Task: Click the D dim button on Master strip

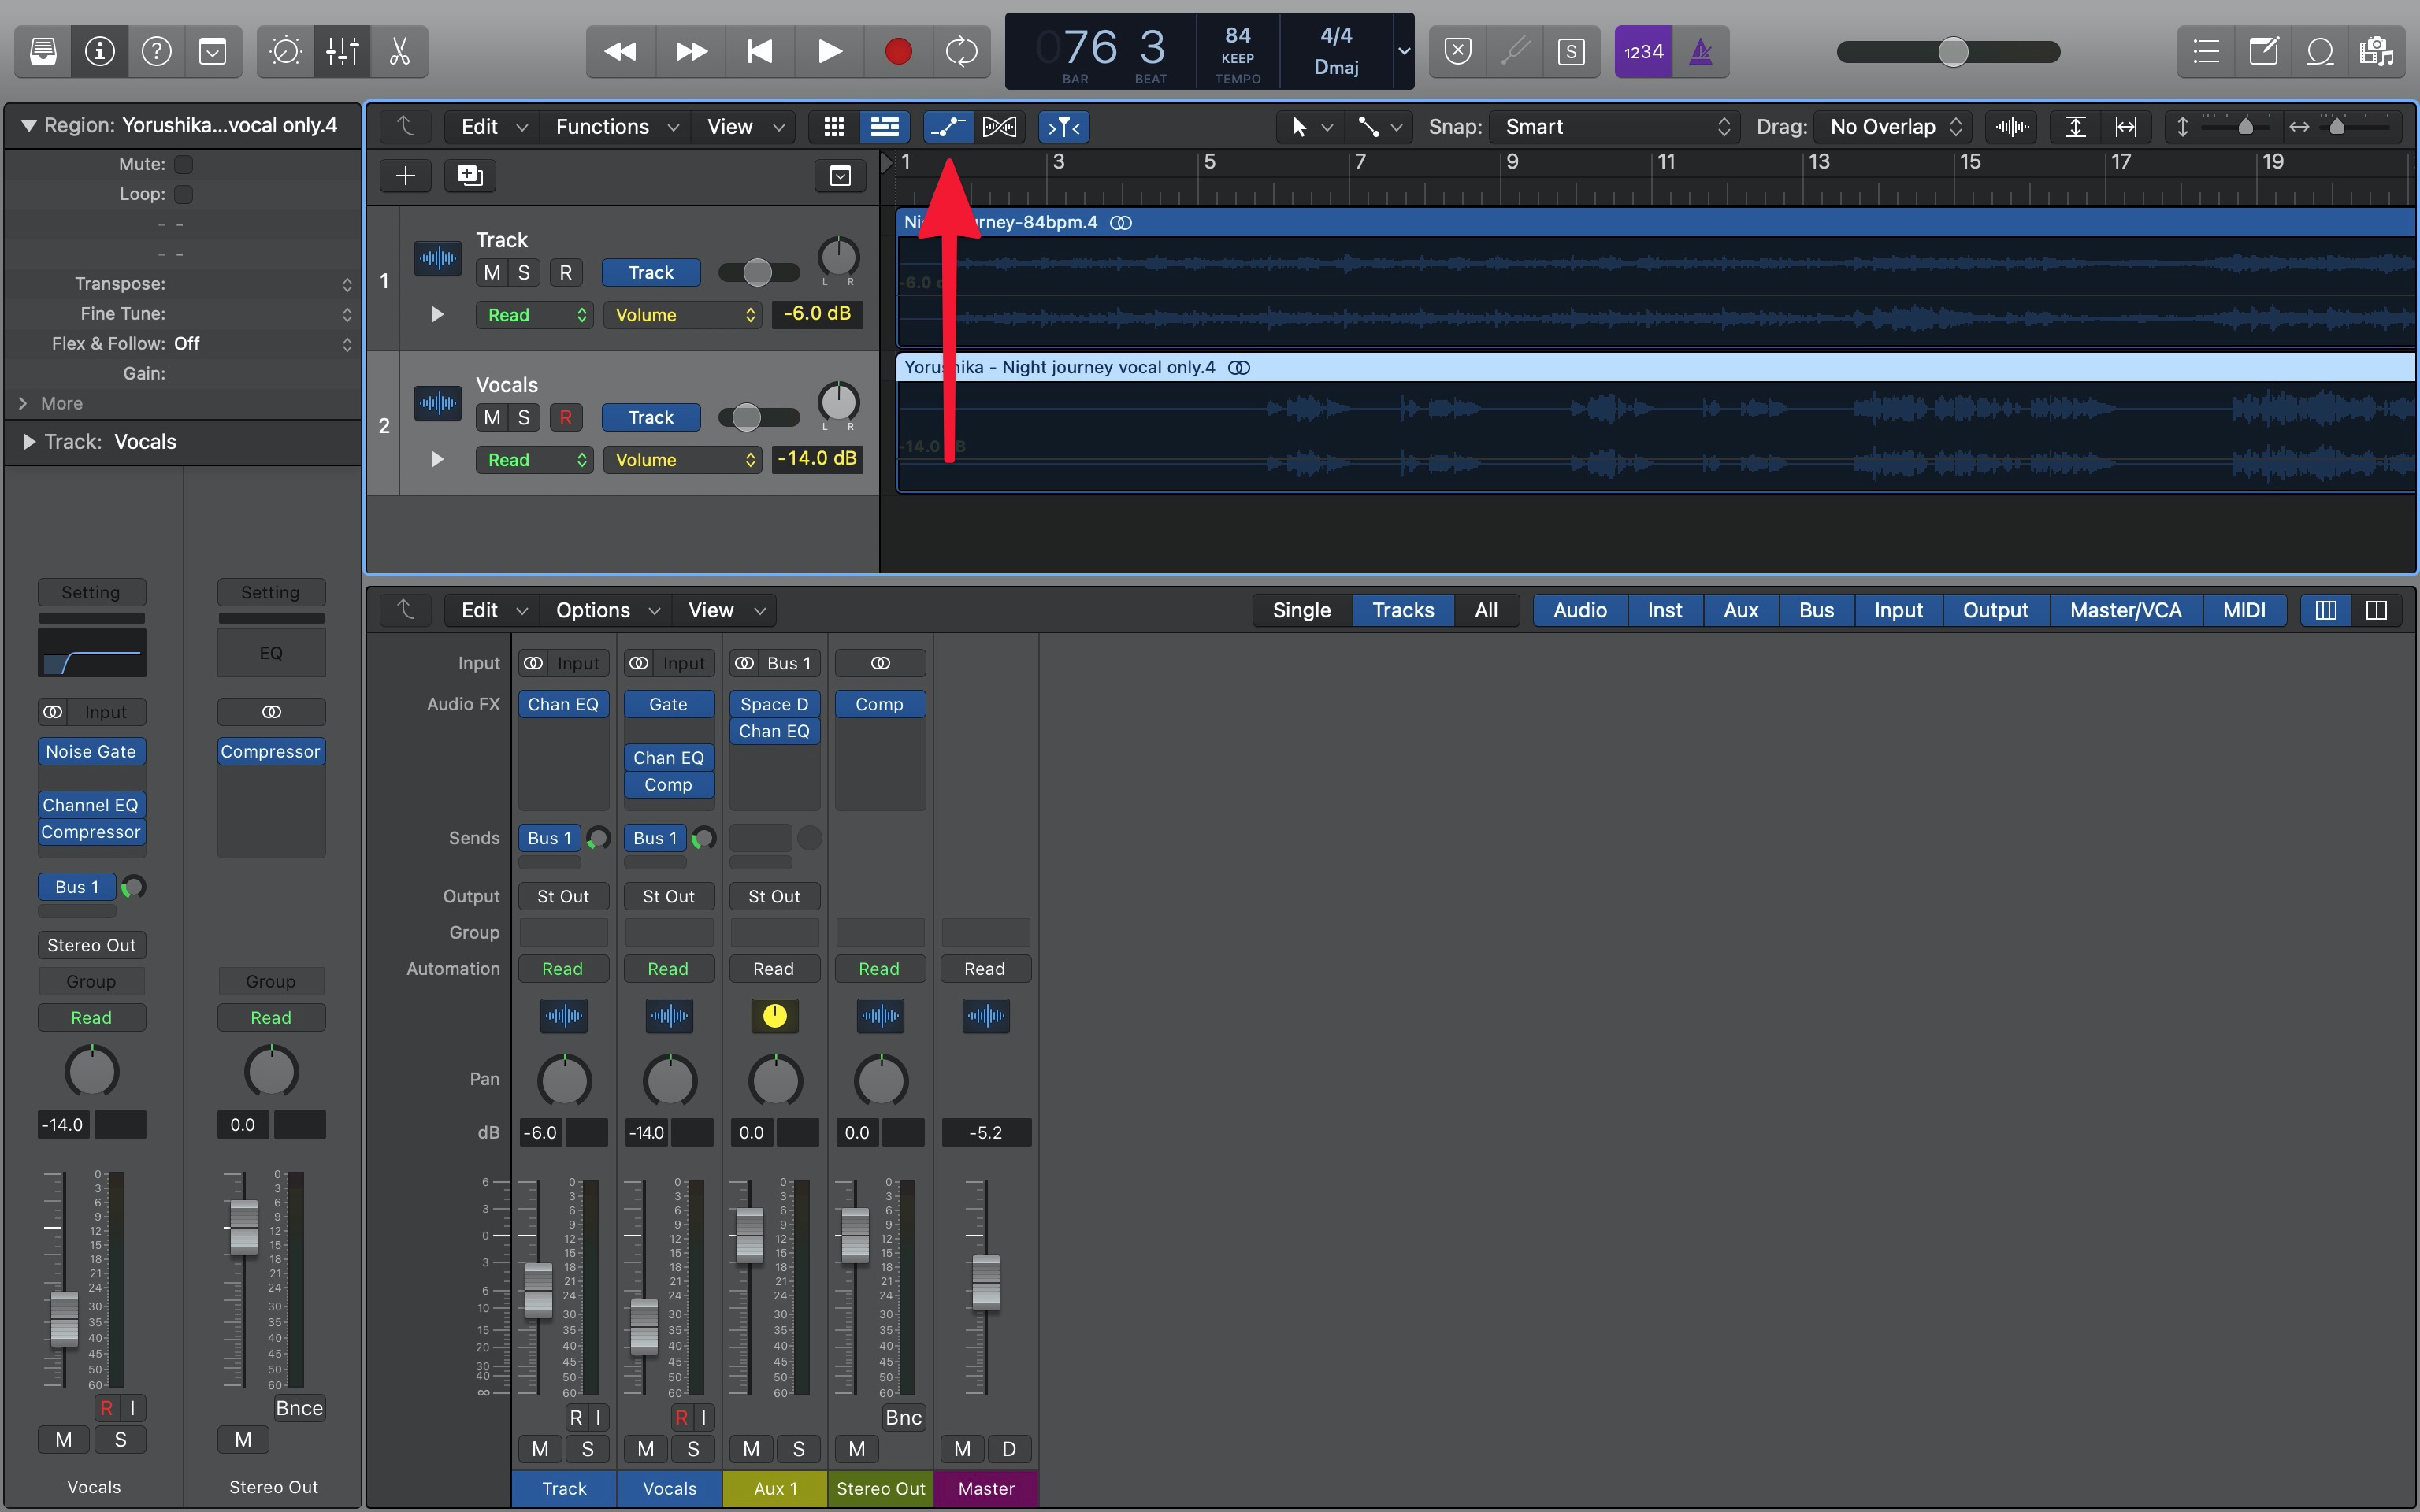Action: coord(1009,1450)
